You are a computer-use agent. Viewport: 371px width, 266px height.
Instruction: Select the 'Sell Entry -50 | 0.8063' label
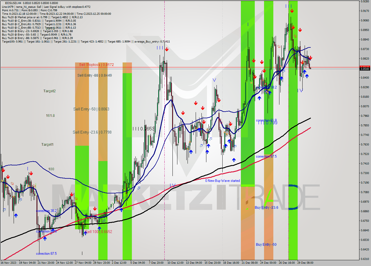click(x=91, y=109)
